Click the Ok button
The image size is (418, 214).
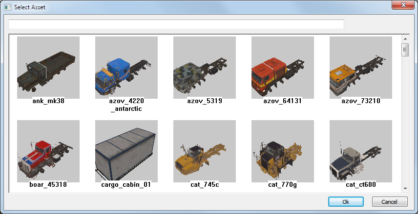[x=346, y=202]
